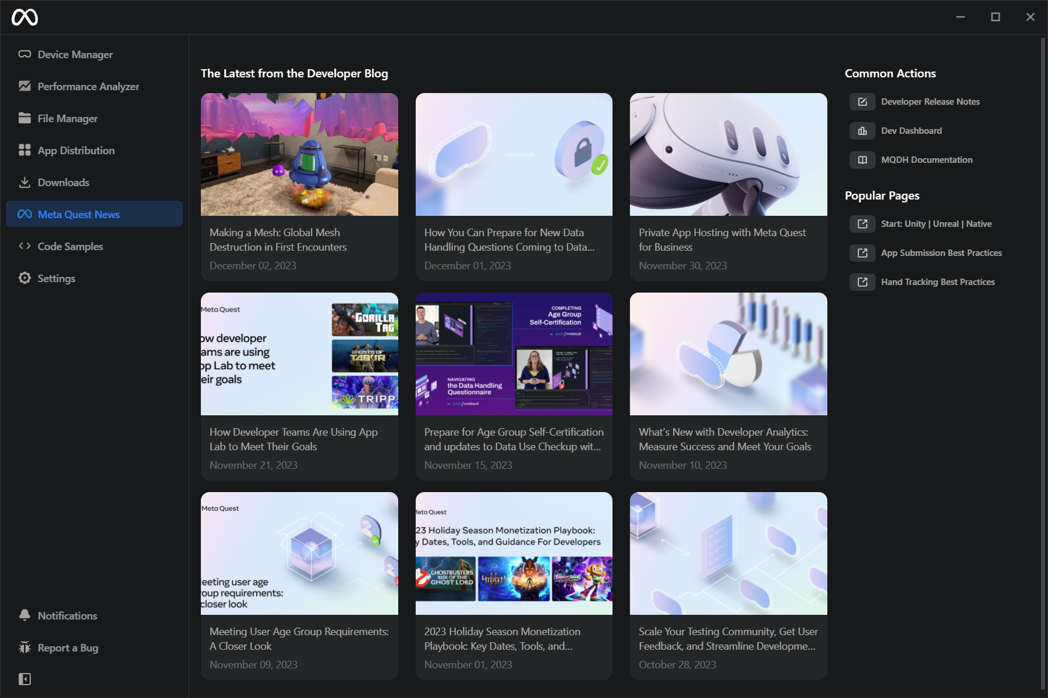The height and width of the screenshot is (698, 1048).
Task: Click the File Manager folder icon
Action: [x=24, y=118]
